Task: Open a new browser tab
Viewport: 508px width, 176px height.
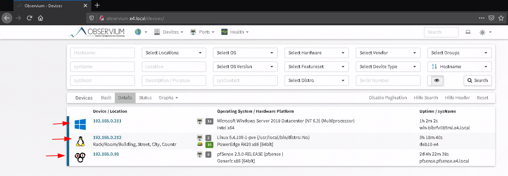Action: click(97, 5)
